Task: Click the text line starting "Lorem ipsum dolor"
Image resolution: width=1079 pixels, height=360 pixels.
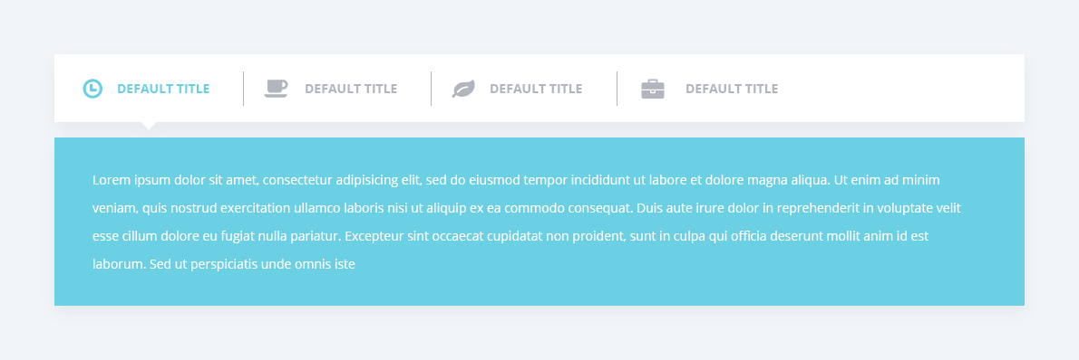Action: (x=516, y=180)
